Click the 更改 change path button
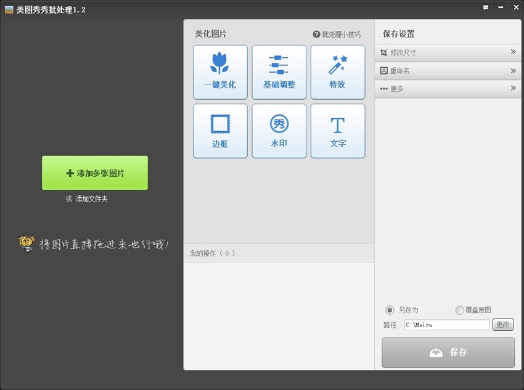 point(503,325)
